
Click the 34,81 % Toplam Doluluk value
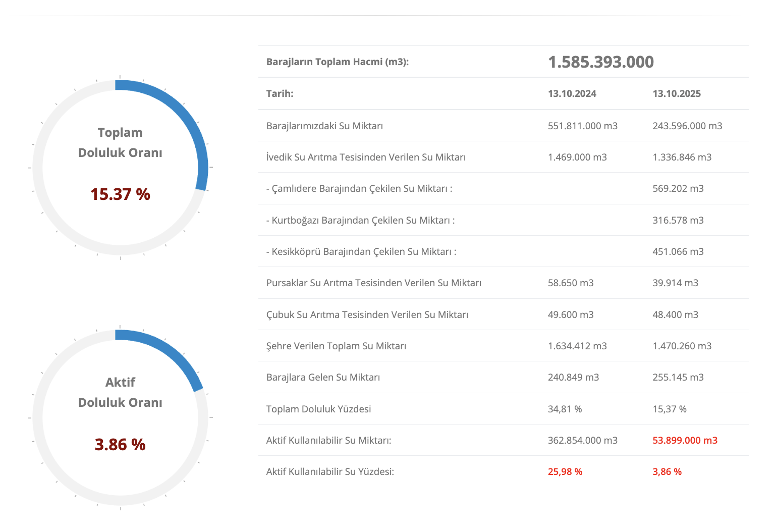[565, 409]
